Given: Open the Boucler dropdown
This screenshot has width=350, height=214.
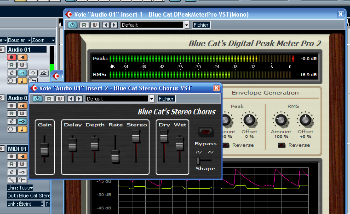Looking at the screenshot, I should (19, 40).
